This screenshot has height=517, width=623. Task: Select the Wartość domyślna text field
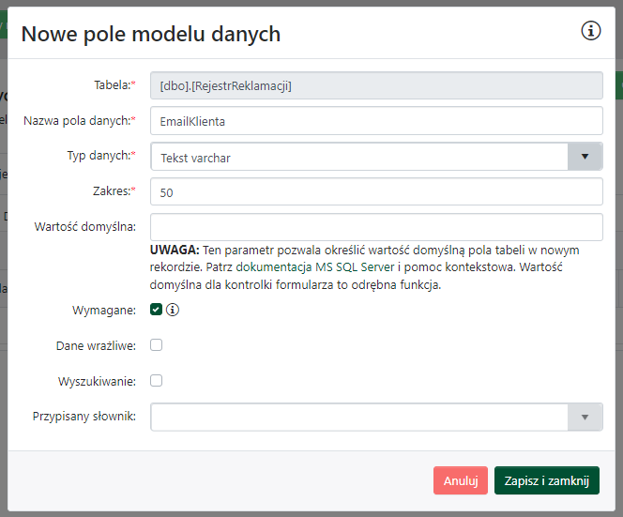[x=375, y=227]
